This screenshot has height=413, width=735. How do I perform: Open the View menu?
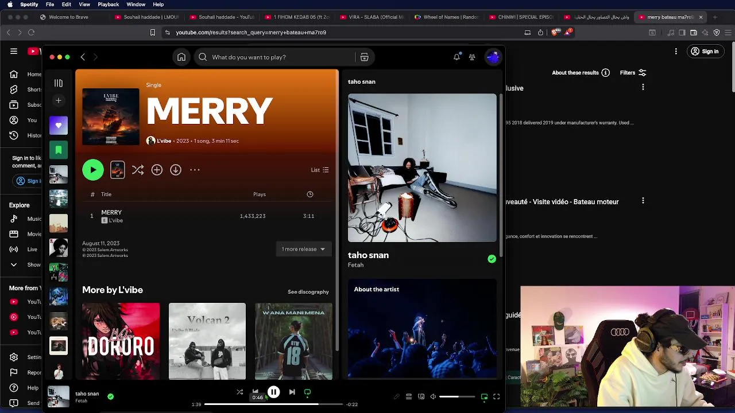pos(84,4)
